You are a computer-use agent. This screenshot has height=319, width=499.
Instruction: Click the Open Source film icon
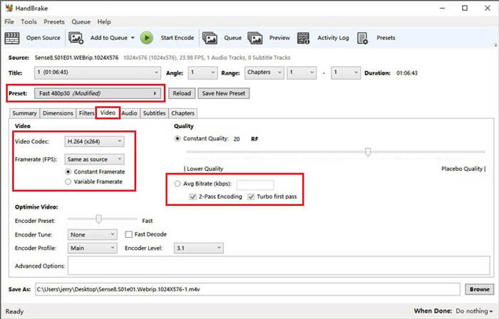coord(12,38)
